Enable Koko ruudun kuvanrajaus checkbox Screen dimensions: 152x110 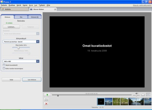[x=4, y=68]
